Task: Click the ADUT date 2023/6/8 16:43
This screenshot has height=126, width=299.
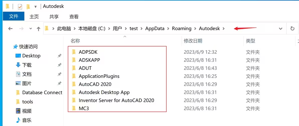Action: (200, 68)
